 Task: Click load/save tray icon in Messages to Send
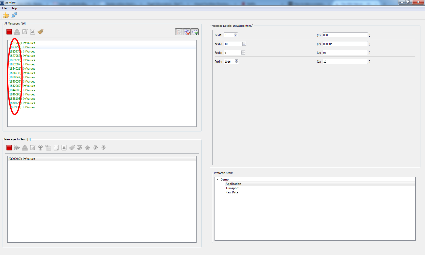[x=25, y=148]
